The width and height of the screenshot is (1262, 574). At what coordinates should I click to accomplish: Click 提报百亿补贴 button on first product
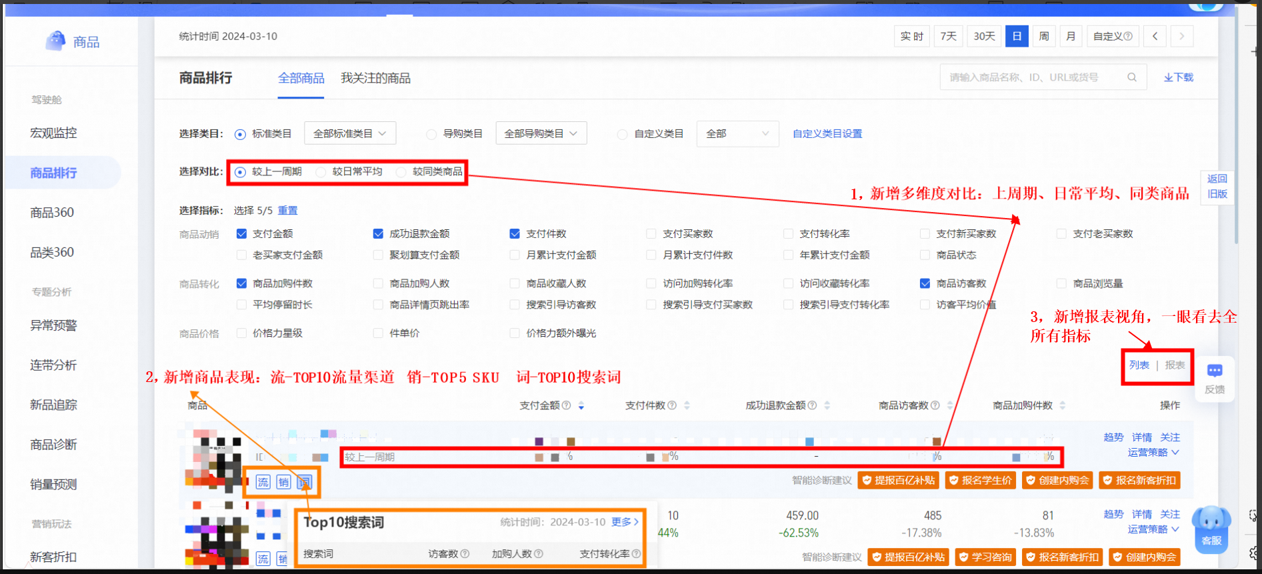[899, 480]
